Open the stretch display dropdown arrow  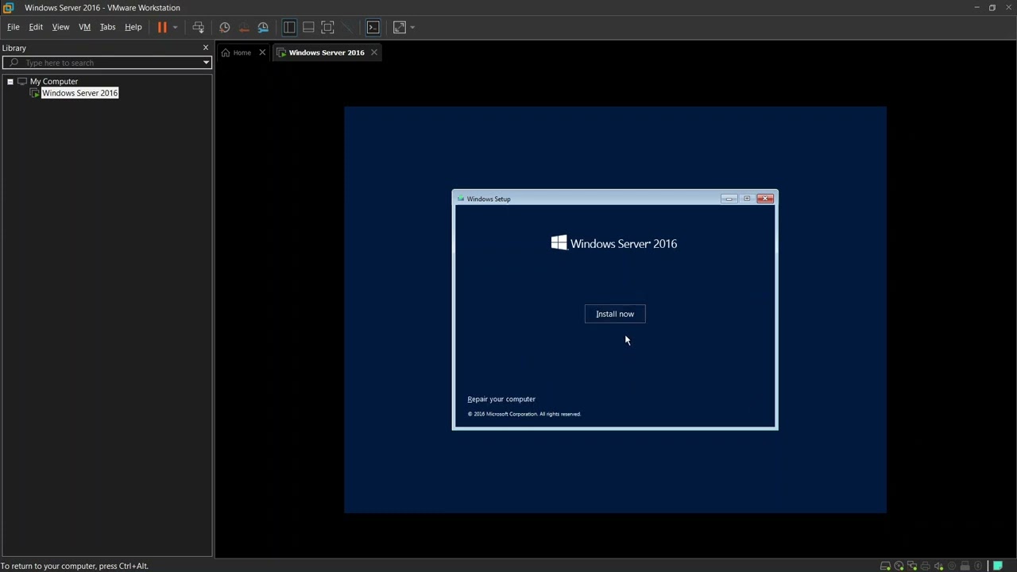[x=412, y=27]
